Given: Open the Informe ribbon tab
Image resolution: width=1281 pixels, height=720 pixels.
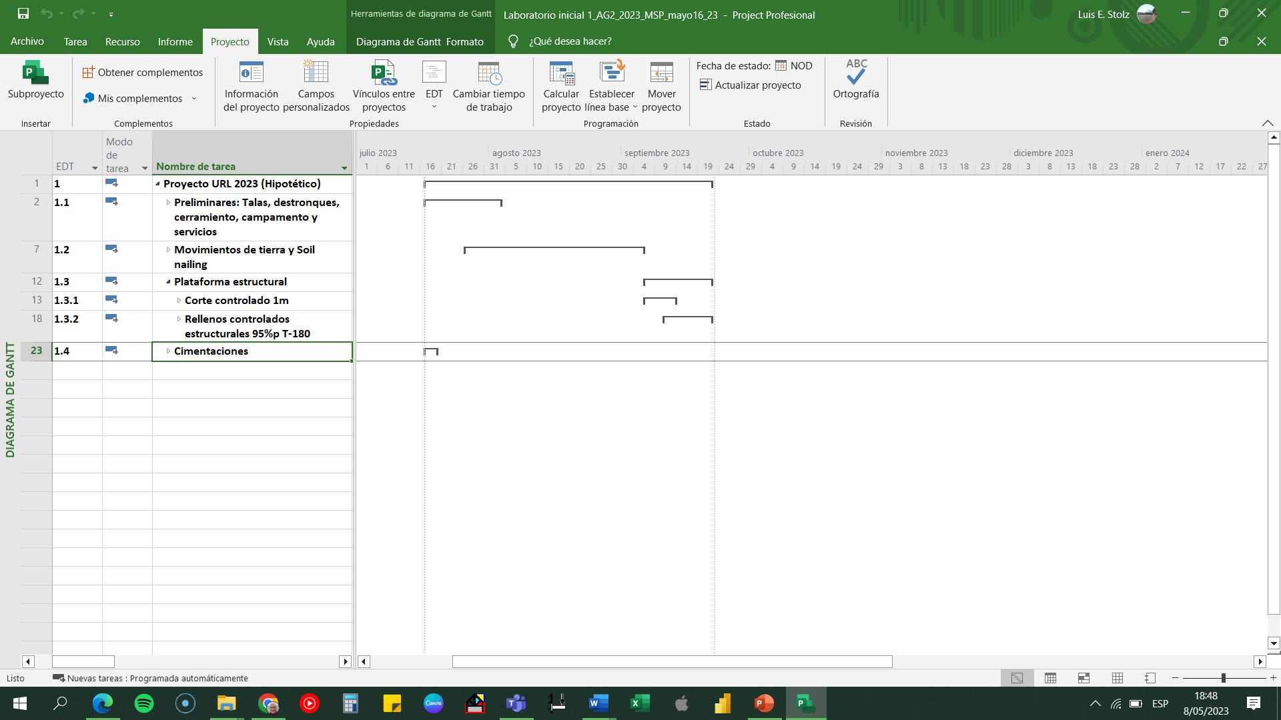Looking at the screenshot, I should tap(175, 41).
